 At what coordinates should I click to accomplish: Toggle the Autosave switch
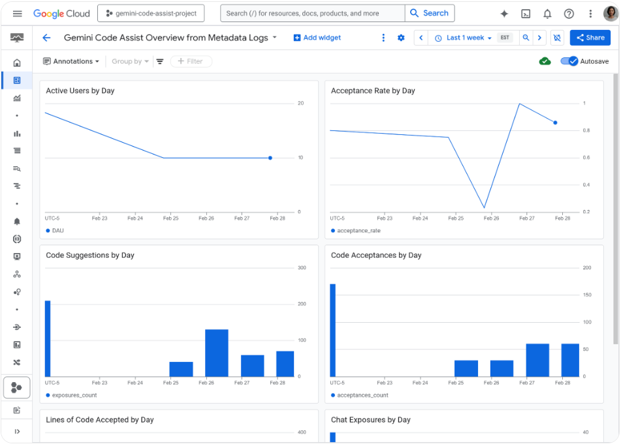[x=569, y=61]
